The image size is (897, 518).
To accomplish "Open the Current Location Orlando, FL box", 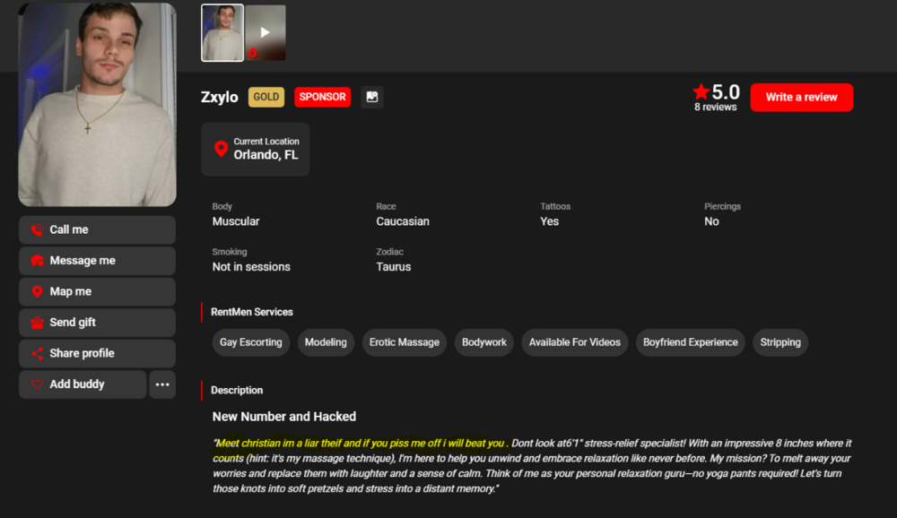I will (x=256, y=149).
